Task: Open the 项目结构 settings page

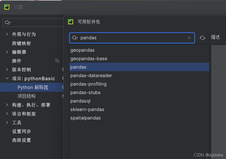Action: (26, 96)
